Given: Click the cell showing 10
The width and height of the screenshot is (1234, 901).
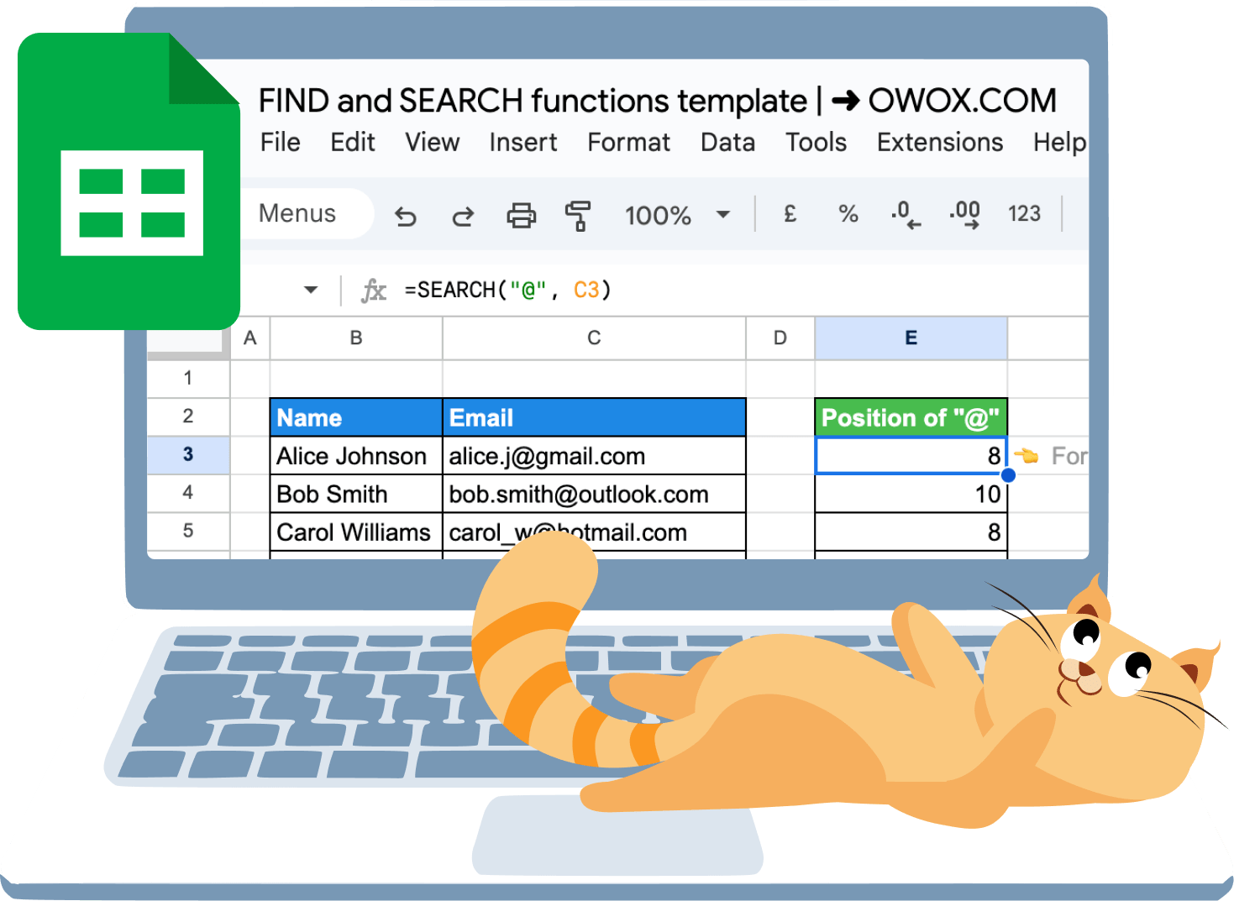Looking at the screenshot, I should click(x=911, y=494).
